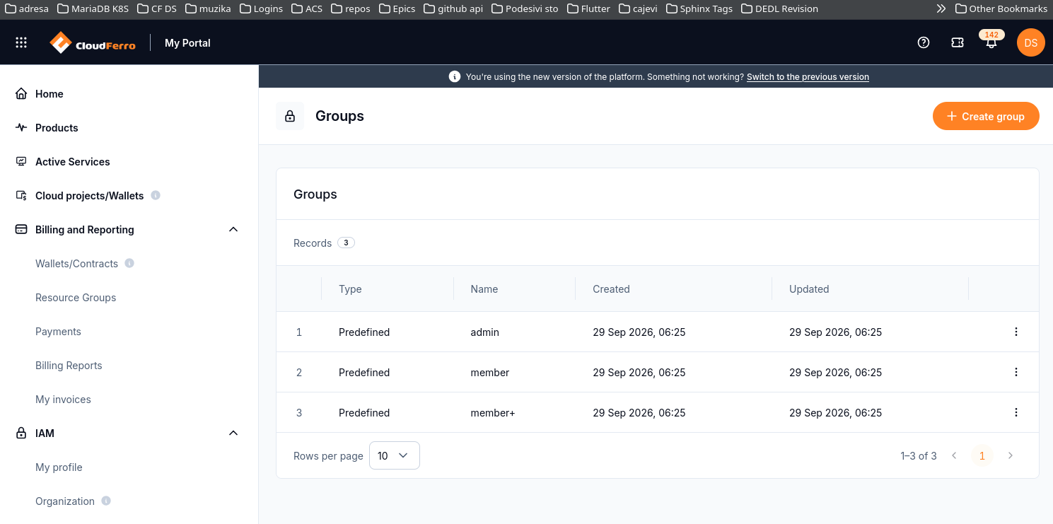Click Switch to the previous version link
The width and height of the screenshot is (1053, 524).
808,76
